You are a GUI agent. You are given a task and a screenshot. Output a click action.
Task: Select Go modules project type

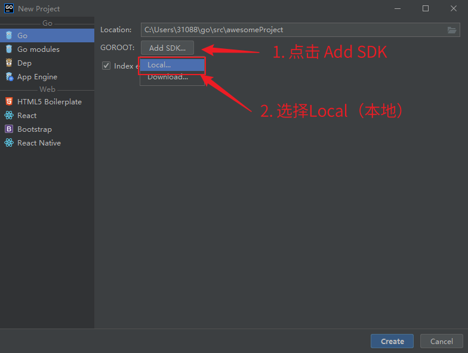[x=38, y=49]
